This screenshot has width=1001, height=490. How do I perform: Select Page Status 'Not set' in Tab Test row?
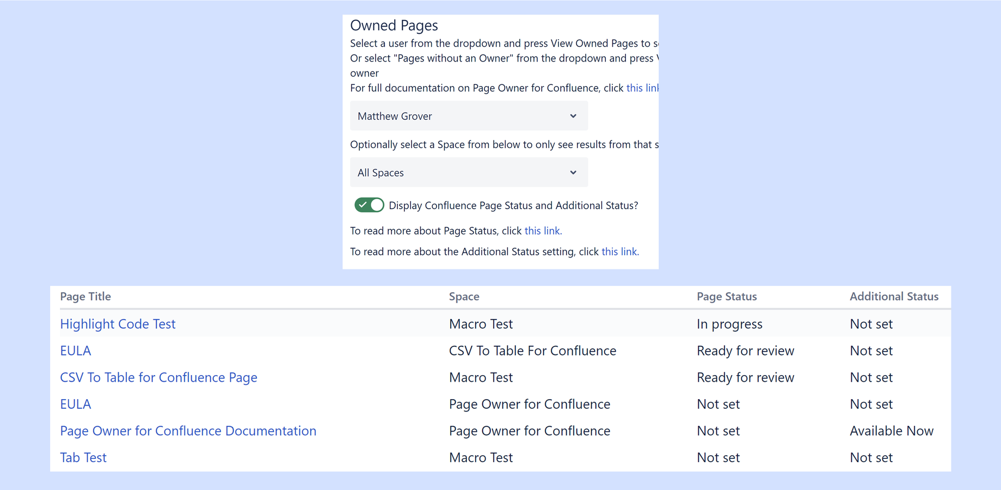(x=718, y=457)
